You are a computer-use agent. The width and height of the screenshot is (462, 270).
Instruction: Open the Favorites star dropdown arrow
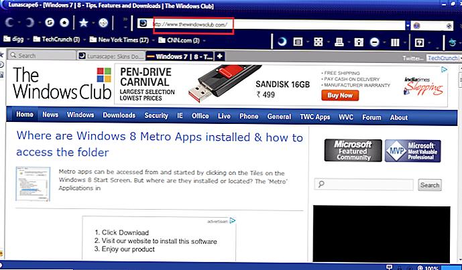[x=93, y=23]
